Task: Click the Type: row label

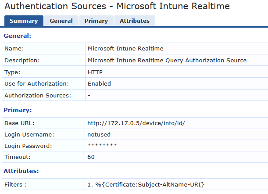Action: [12, 72]
